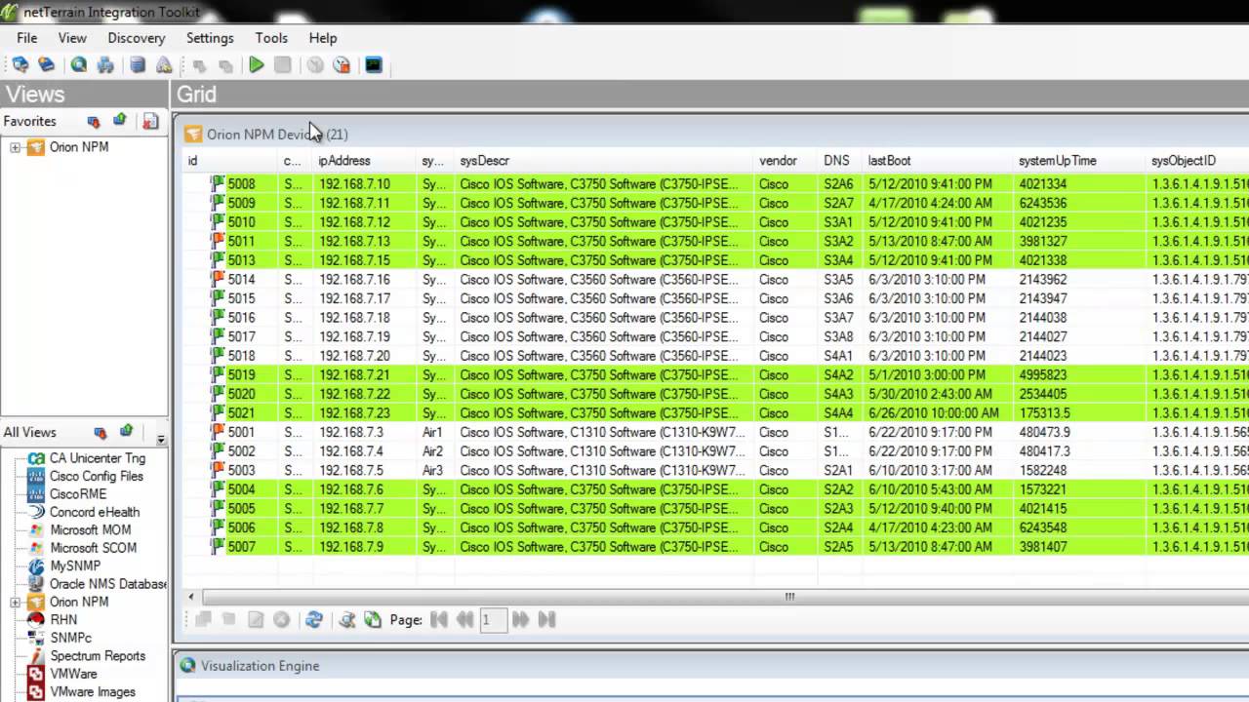Click the blue refresh icon in grid toolbar
Viewport: 1249px width, 702px height.
313,619
